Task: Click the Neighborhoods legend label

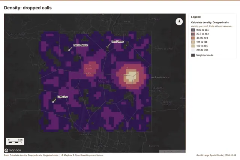Action: point(205,55)
